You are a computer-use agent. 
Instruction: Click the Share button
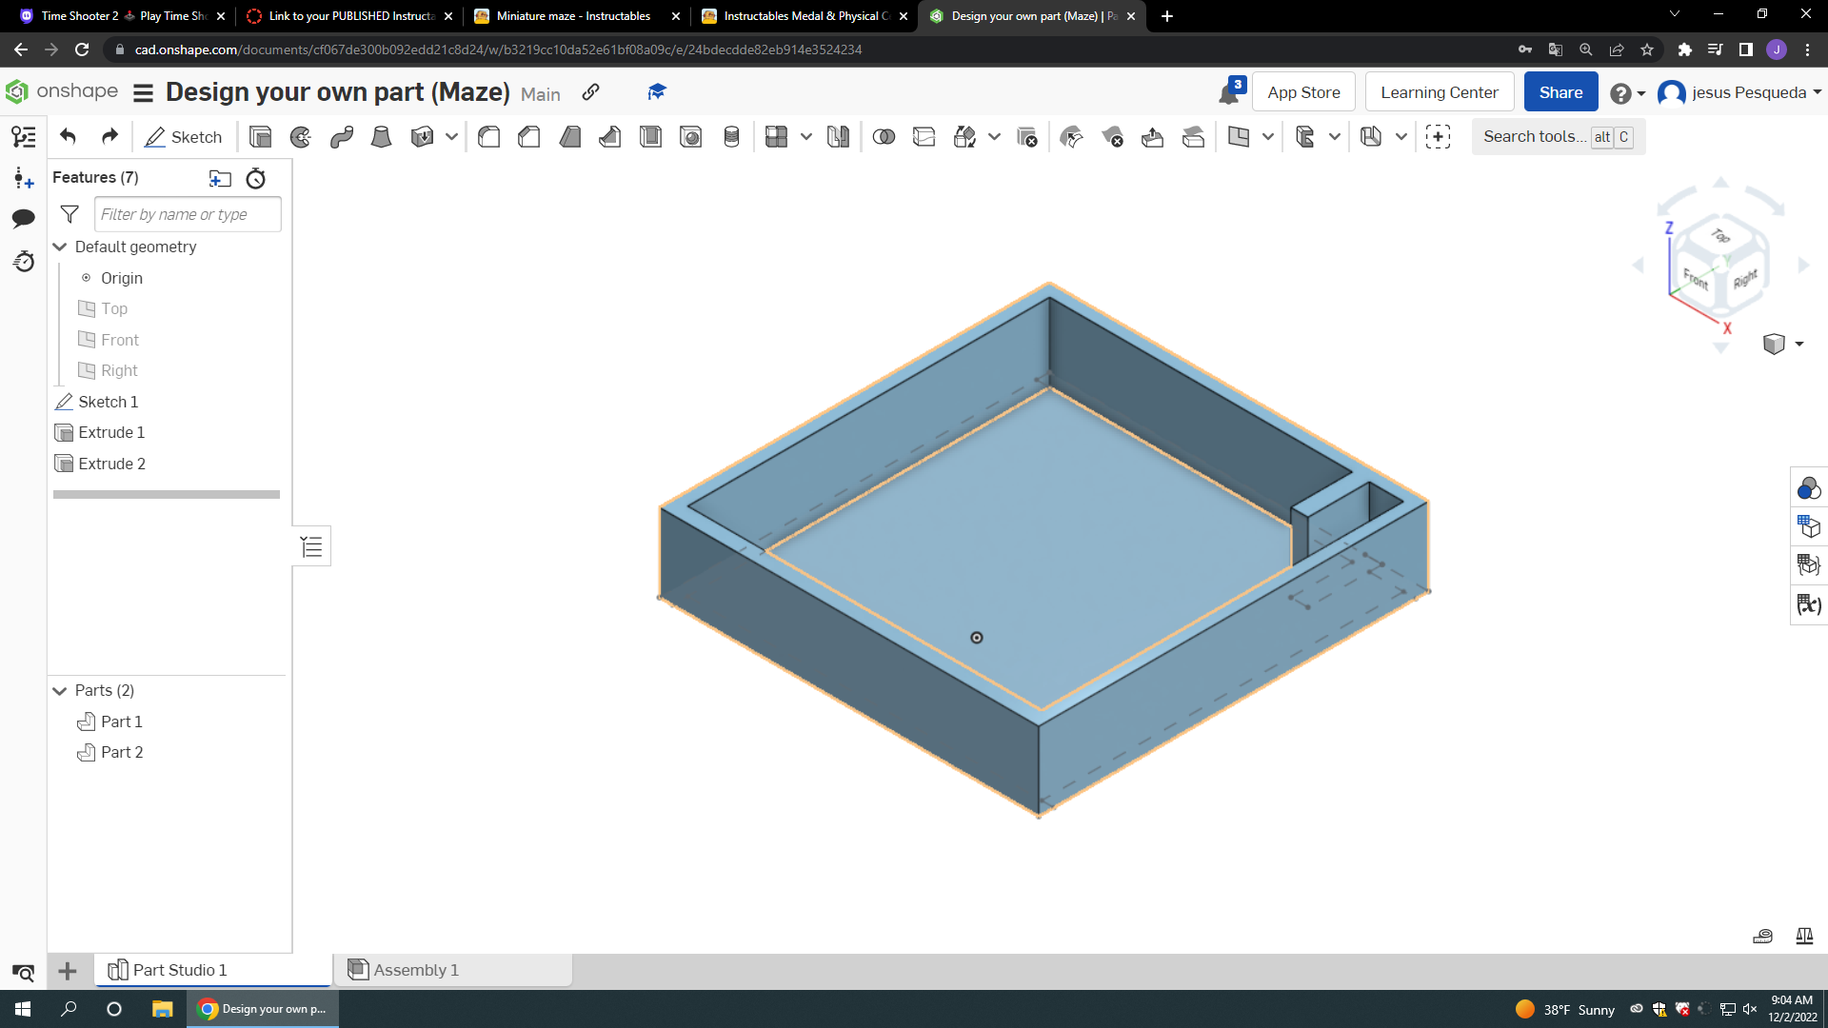1560,91
